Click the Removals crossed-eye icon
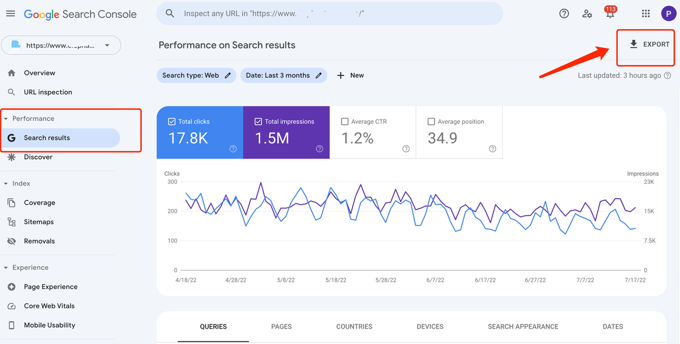Screen dimensions: 680x344 pos(12,241)
